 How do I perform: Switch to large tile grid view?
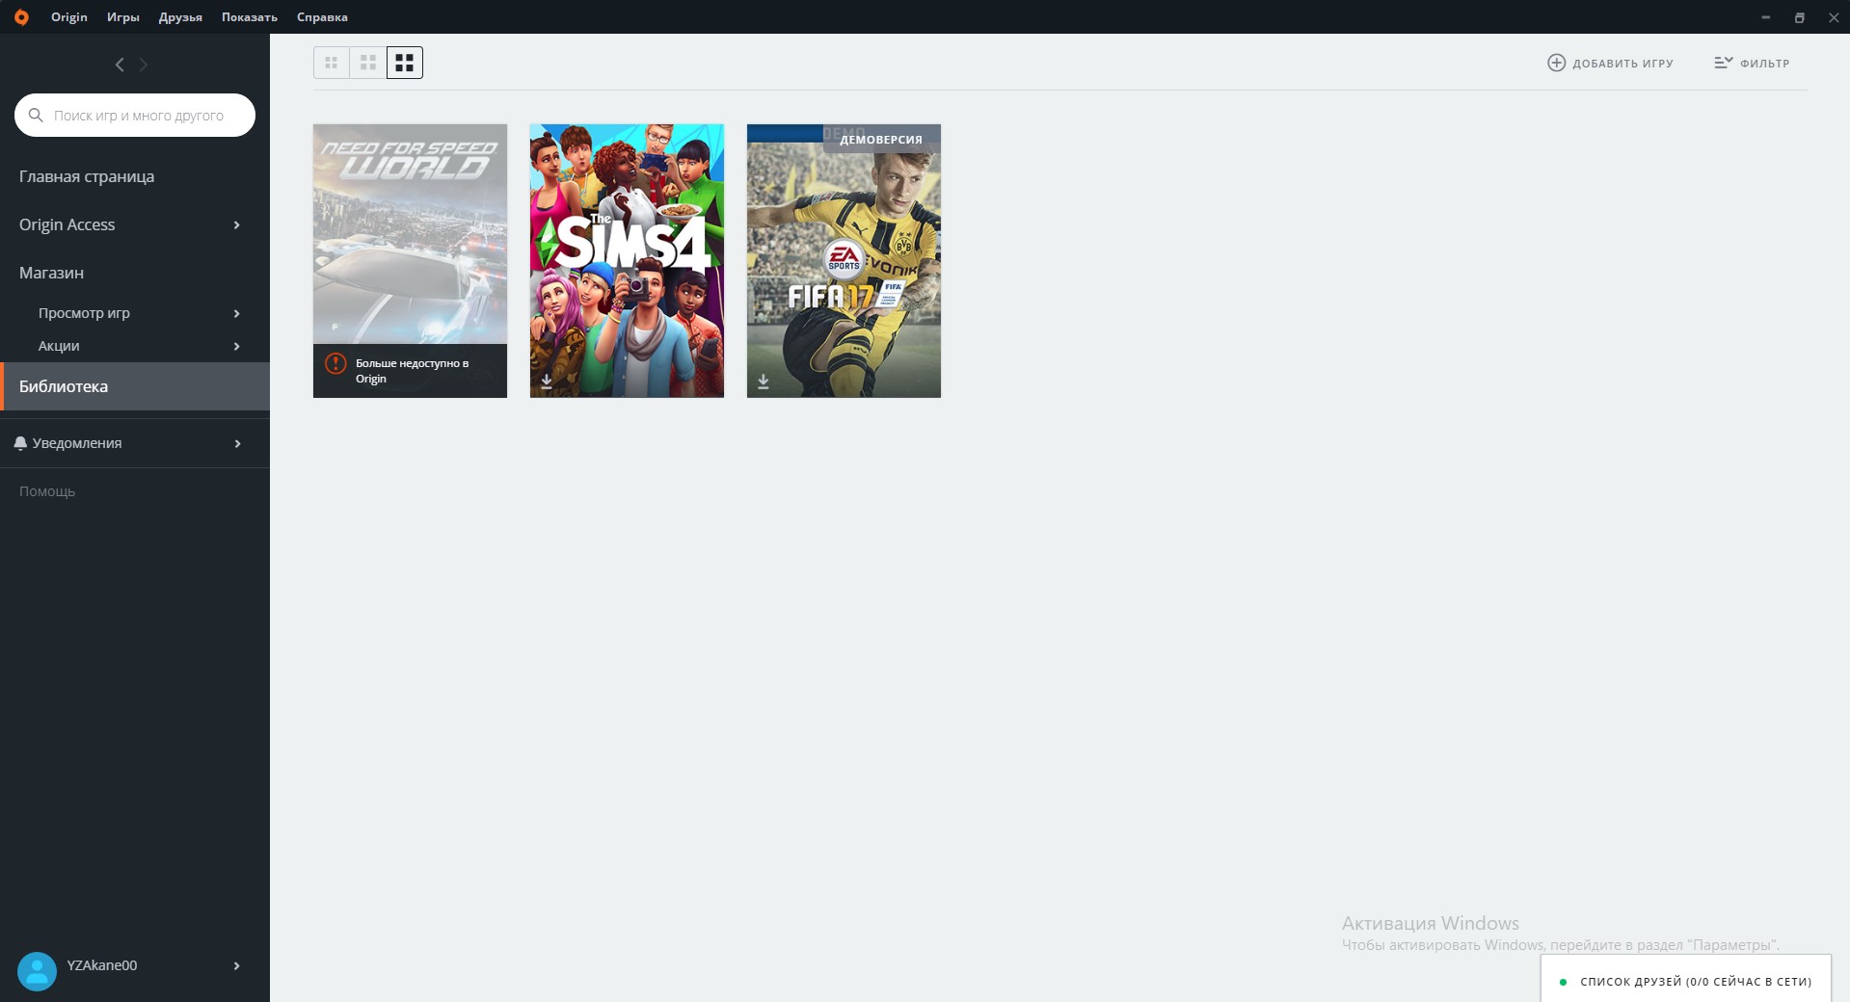(x=405, y=63)
